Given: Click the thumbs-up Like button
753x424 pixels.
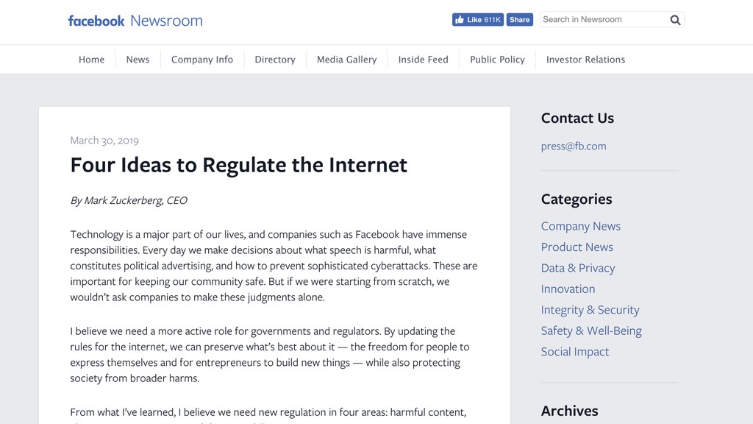Looking at the screenshot, I should [478, 20].
